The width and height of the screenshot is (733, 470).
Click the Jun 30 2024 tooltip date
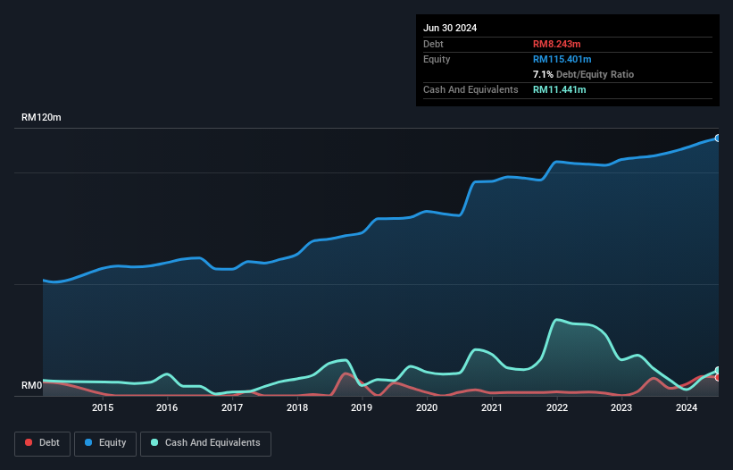(450, 28)
